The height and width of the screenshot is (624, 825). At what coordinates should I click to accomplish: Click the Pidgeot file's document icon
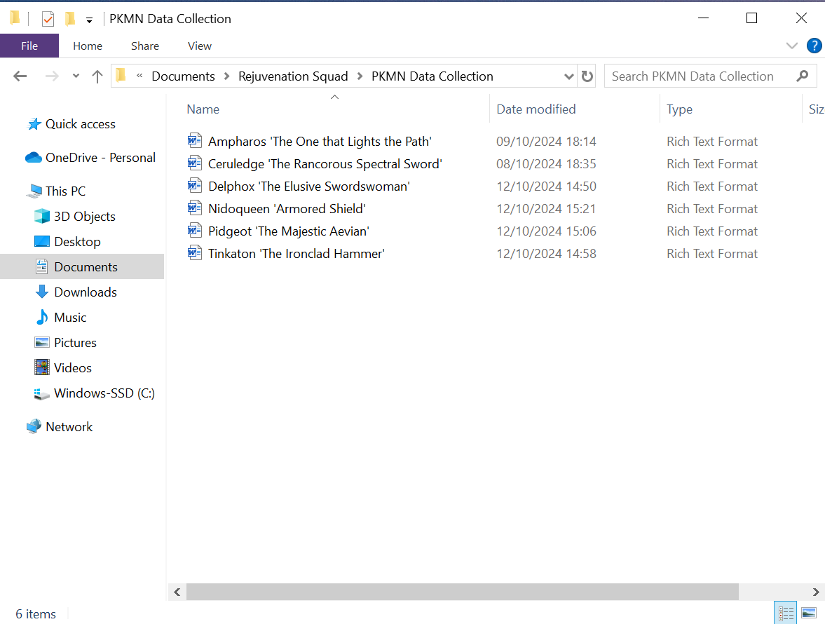195,231
